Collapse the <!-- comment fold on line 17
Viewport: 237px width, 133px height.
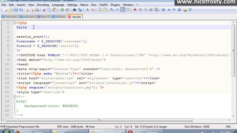point(15,96)
